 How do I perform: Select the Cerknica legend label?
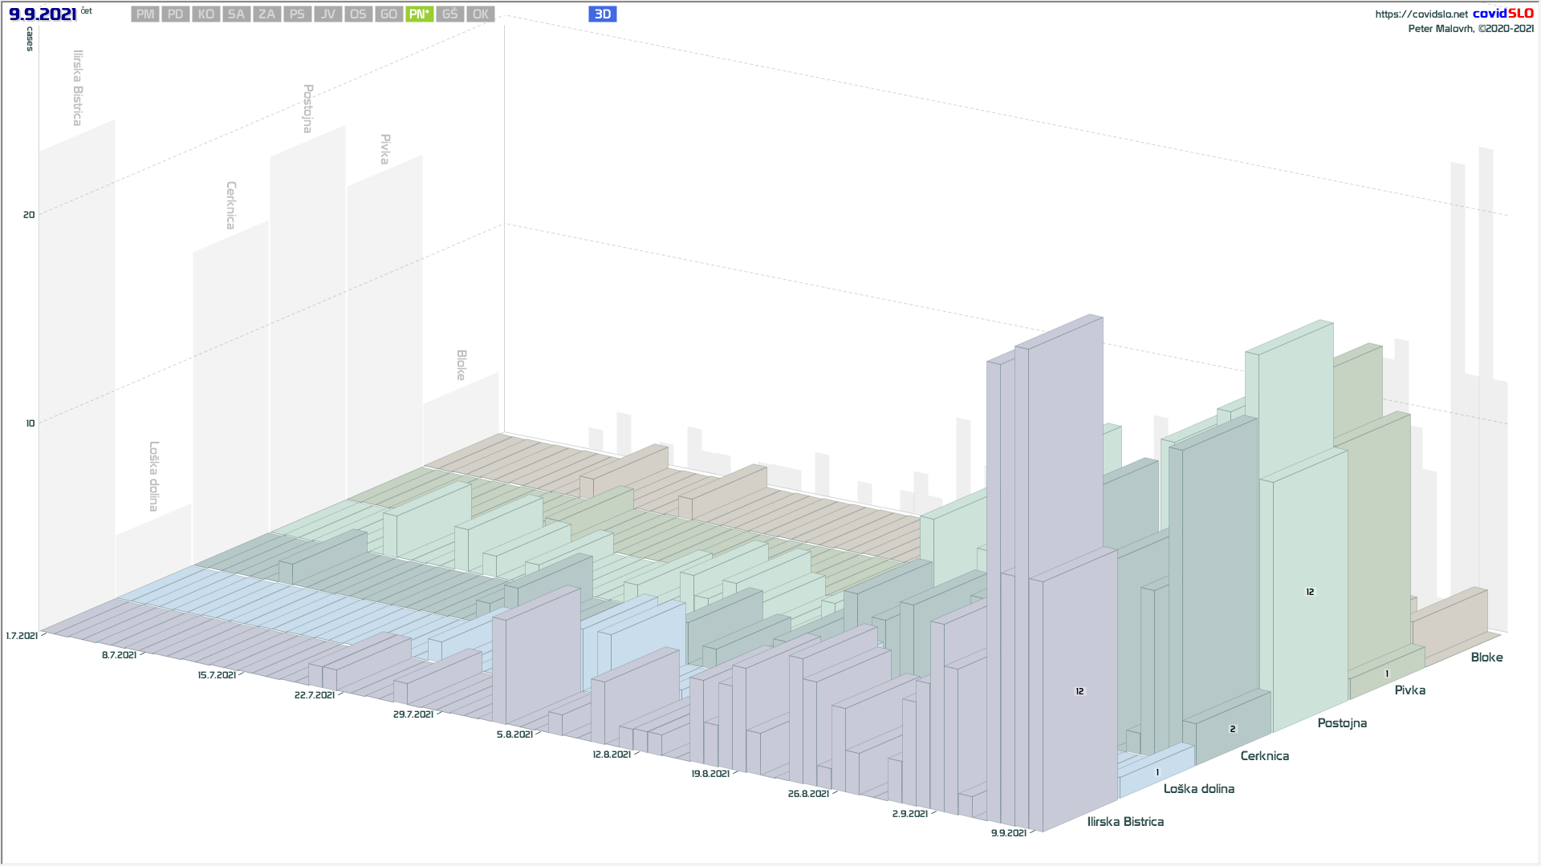[x=1264, y=756]
